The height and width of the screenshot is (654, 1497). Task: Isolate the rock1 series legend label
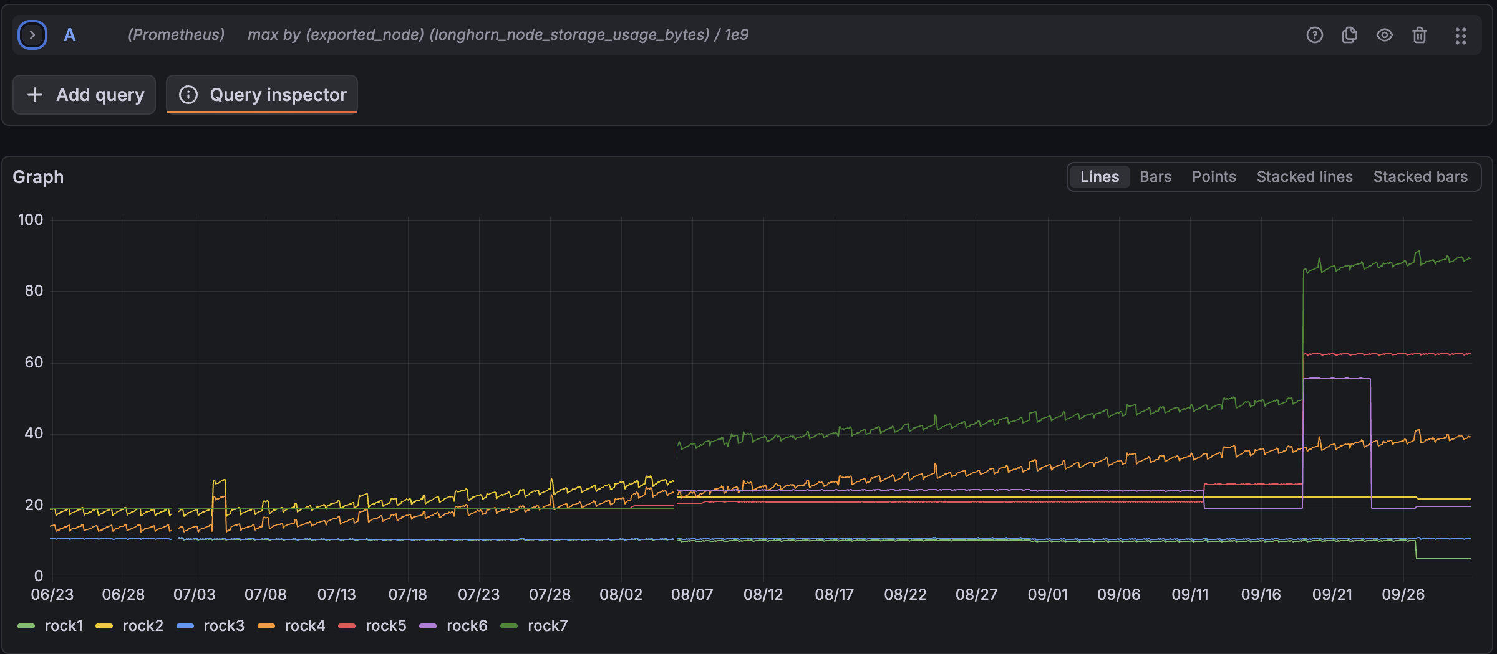click(x=64, y=626)
